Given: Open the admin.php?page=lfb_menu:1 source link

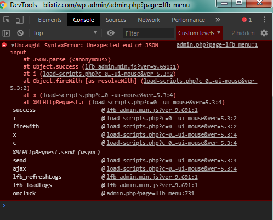Looking at the screenshot, I should [217, 45].
